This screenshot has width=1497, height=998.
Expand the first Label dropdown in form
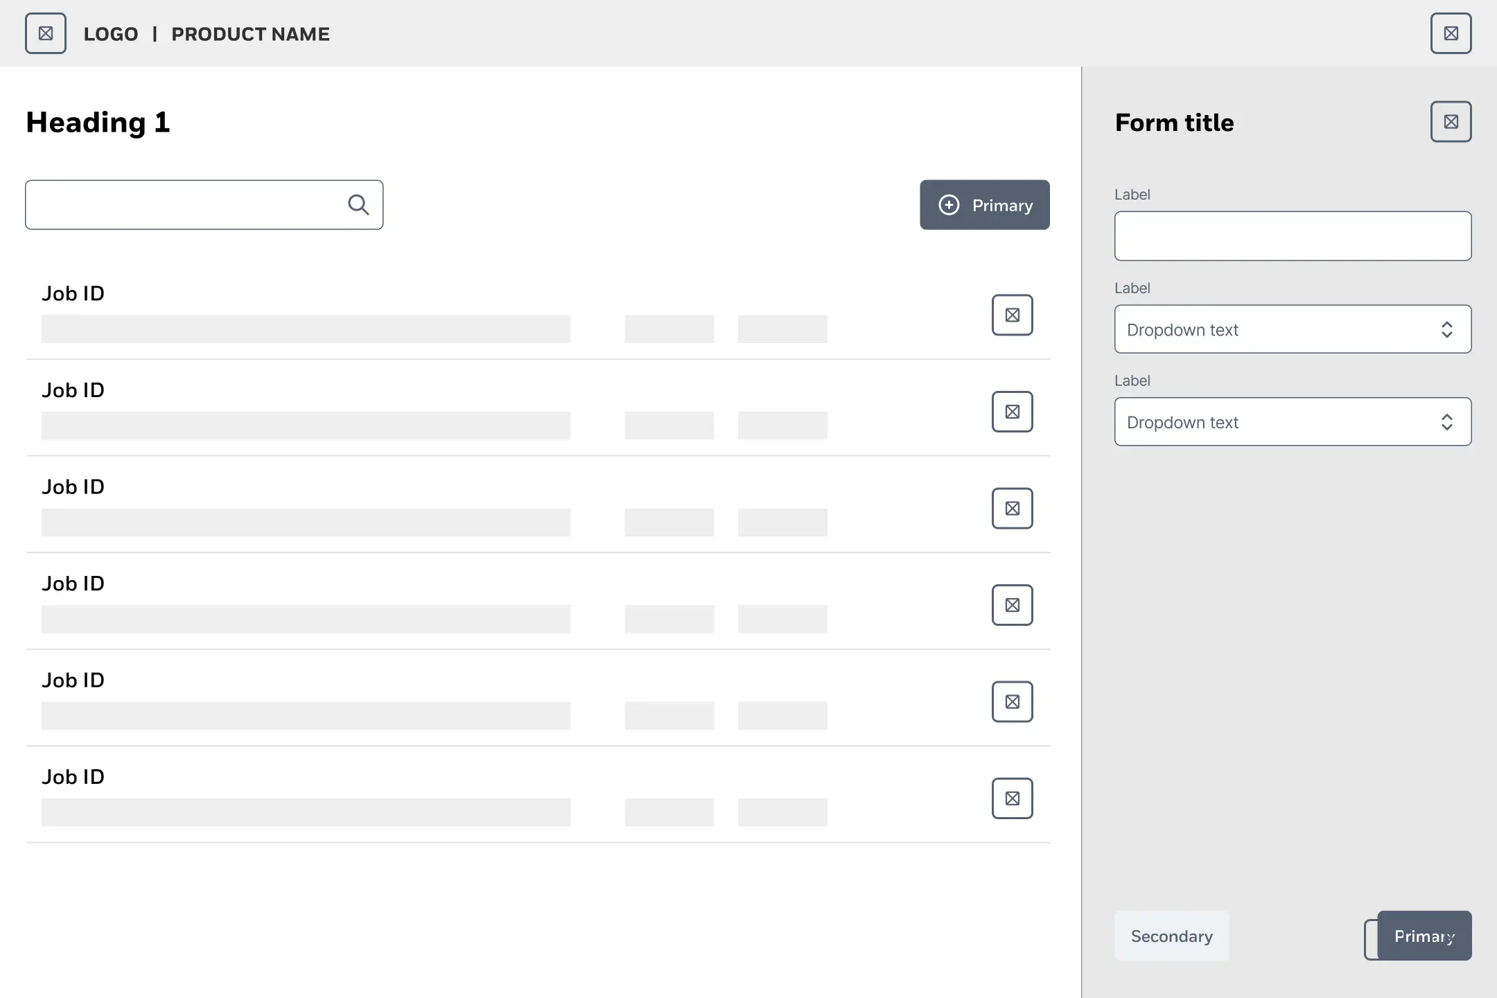(1292, 329)
